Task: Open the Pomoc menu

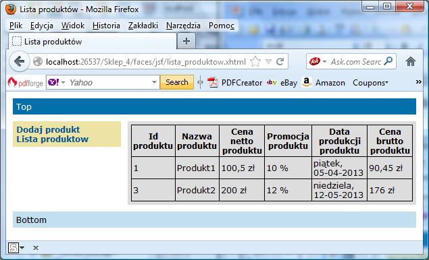Action: [222, 26]
